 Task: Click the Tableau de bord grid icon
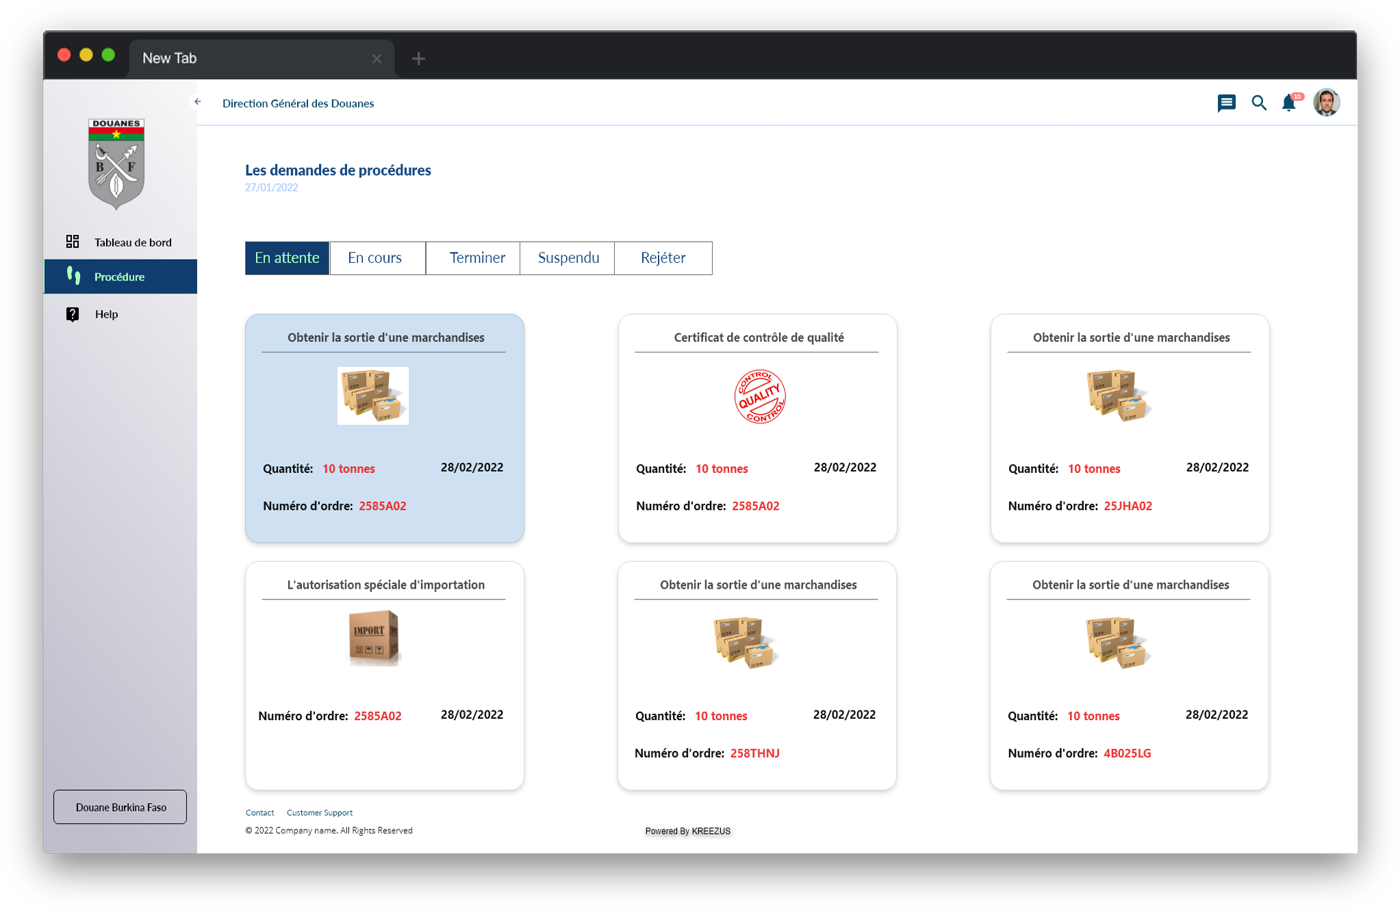click(73, 242)
